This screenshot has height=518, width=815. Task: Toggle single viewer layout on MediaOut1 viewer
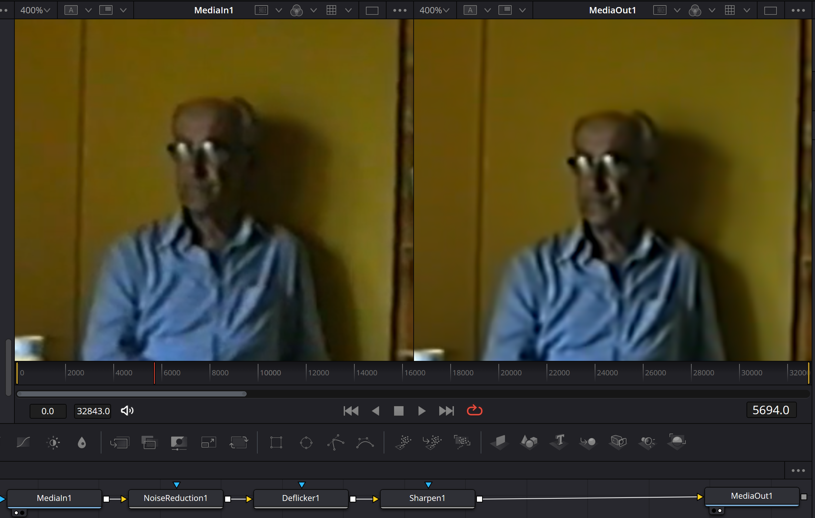[x=770, y=10]
